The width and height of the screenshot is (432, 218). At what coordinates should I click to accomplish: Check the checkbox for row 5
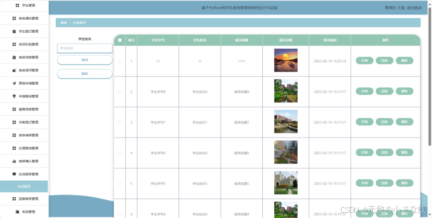(120, 183)
